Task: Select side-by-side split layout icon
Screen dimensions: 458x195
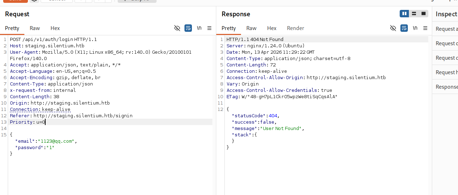Action: click(x=404, y=14)
